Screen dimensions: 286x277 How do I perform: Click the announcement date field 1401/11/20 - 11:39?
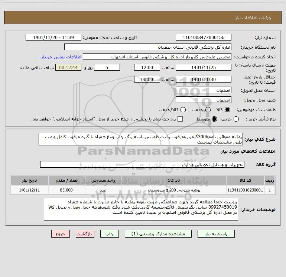pyautogui.click(x=53, y=38)
